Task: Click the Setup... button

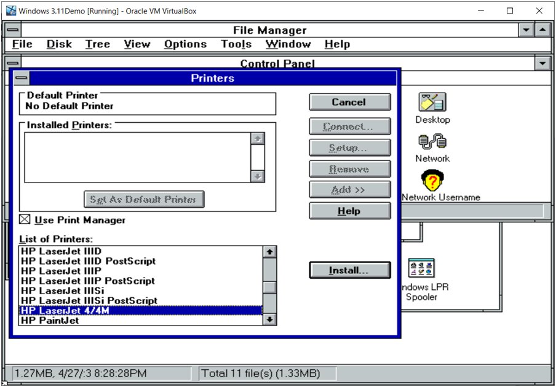Action: tap(349, 147)
